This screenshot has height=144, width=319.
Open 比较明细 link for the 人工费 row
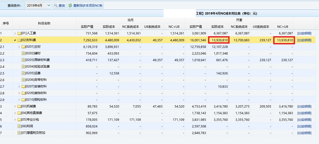click(304, 33)
